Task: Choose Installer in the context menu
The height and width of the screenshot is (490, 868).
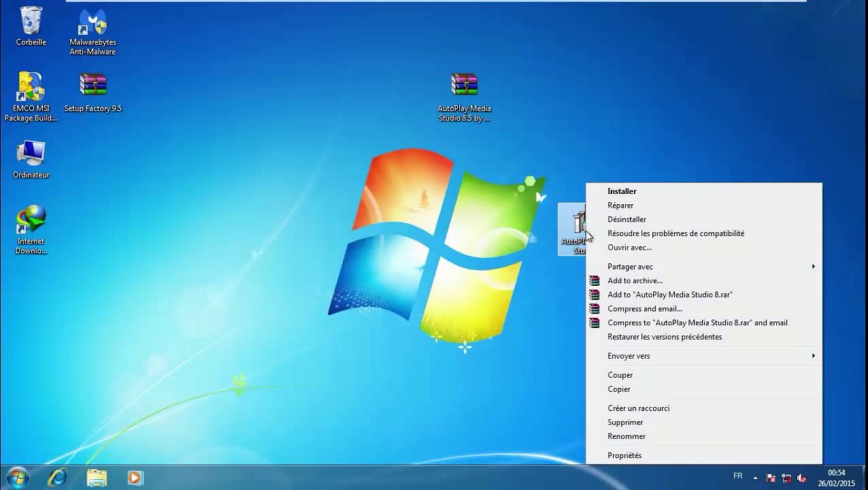Action: pyautogui.click(x=704, y=191)
